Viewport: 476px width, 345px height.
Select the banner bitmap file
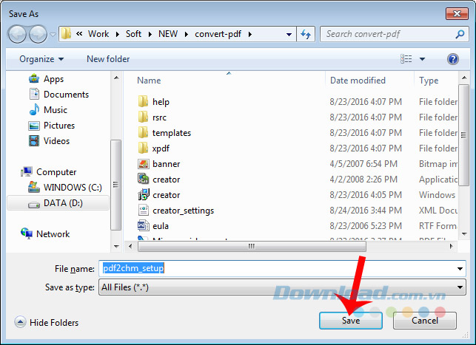click(166, 164)
